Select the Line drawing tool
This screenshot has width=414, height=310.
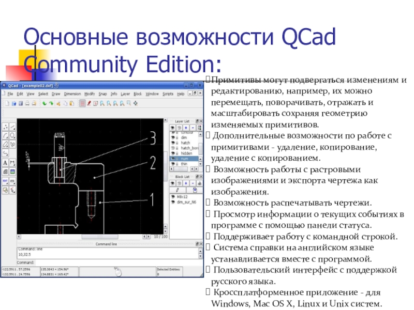[12, 127]
